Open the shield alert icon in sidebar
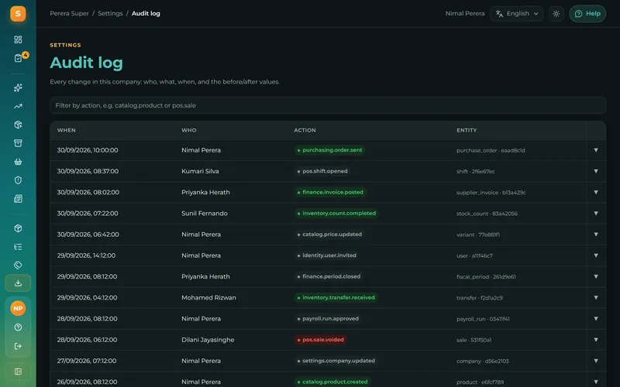 (x=18, y=180)
